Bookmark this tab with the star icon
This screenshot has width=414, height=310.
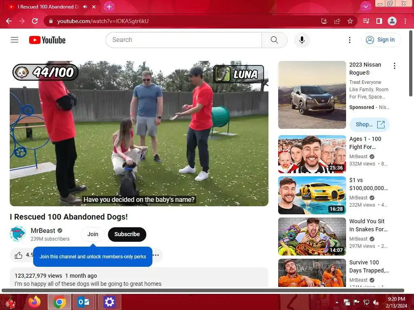pyautogui.click(x=350, y=21)
